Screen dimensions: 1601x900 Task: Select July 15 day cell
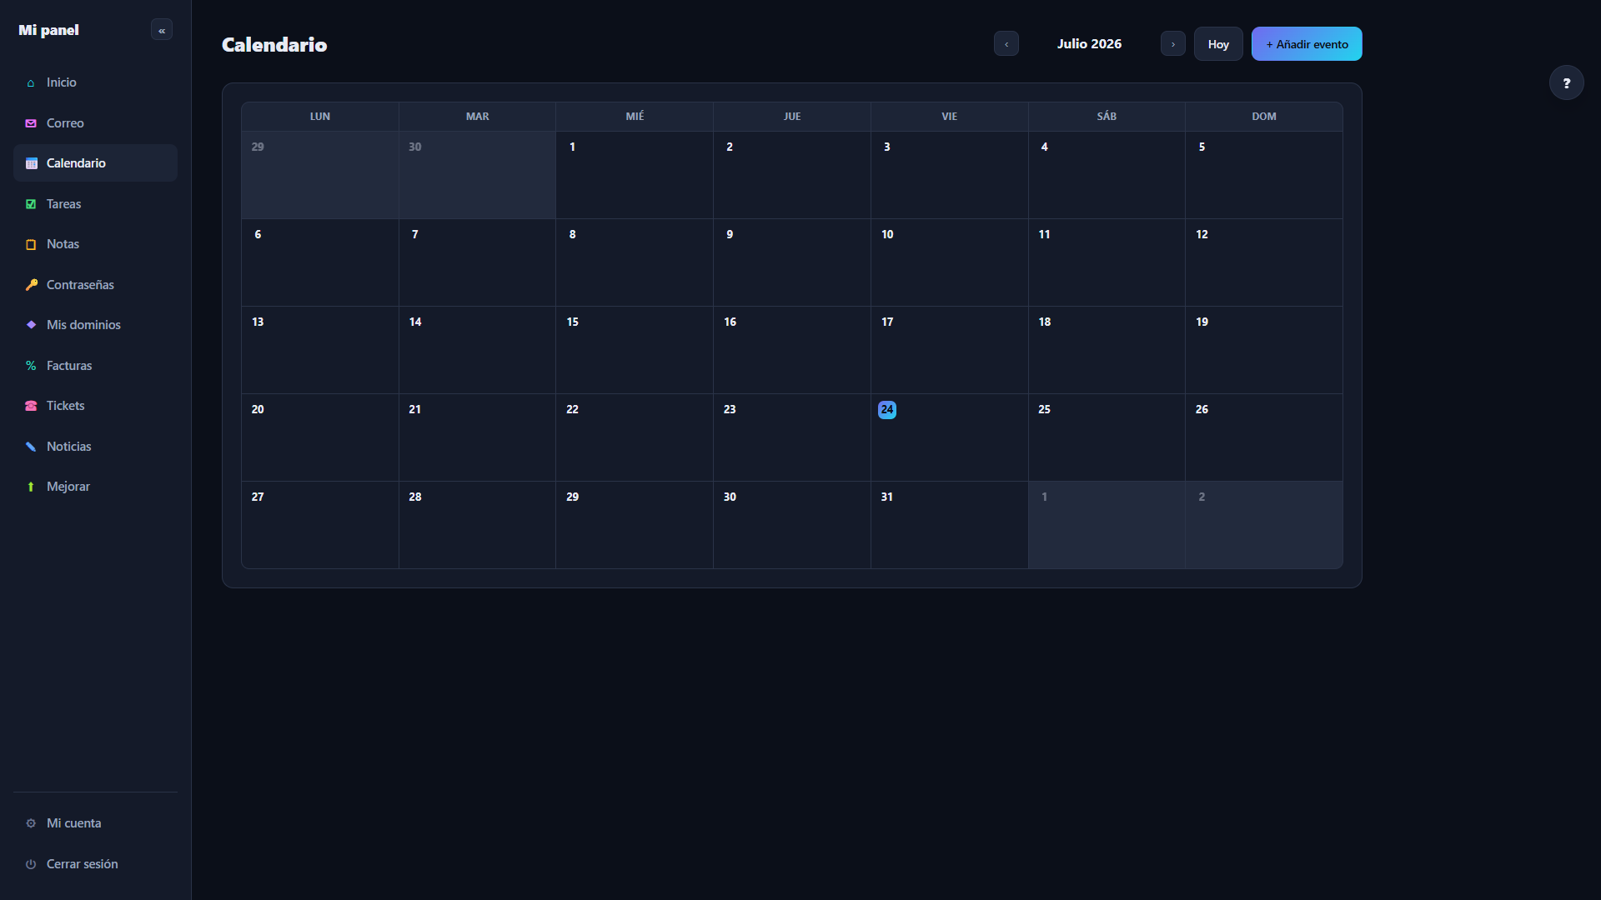point(634,350)
